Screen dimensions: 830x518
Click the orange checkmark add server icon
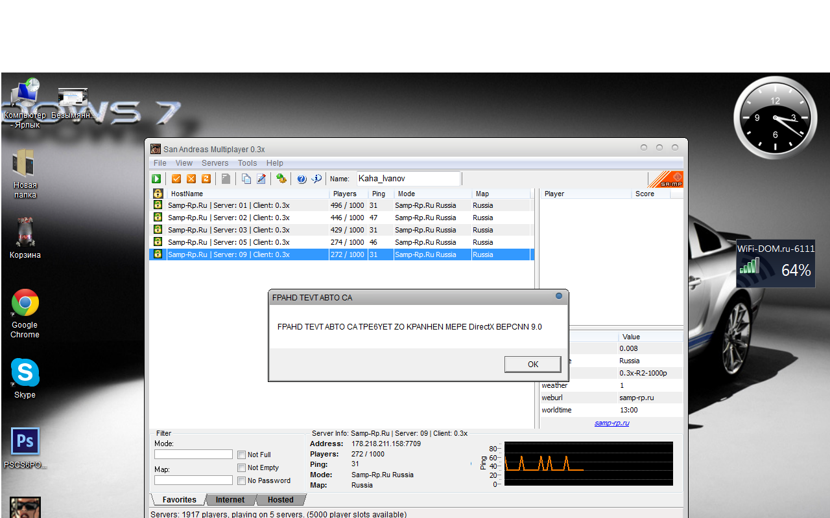176,179
